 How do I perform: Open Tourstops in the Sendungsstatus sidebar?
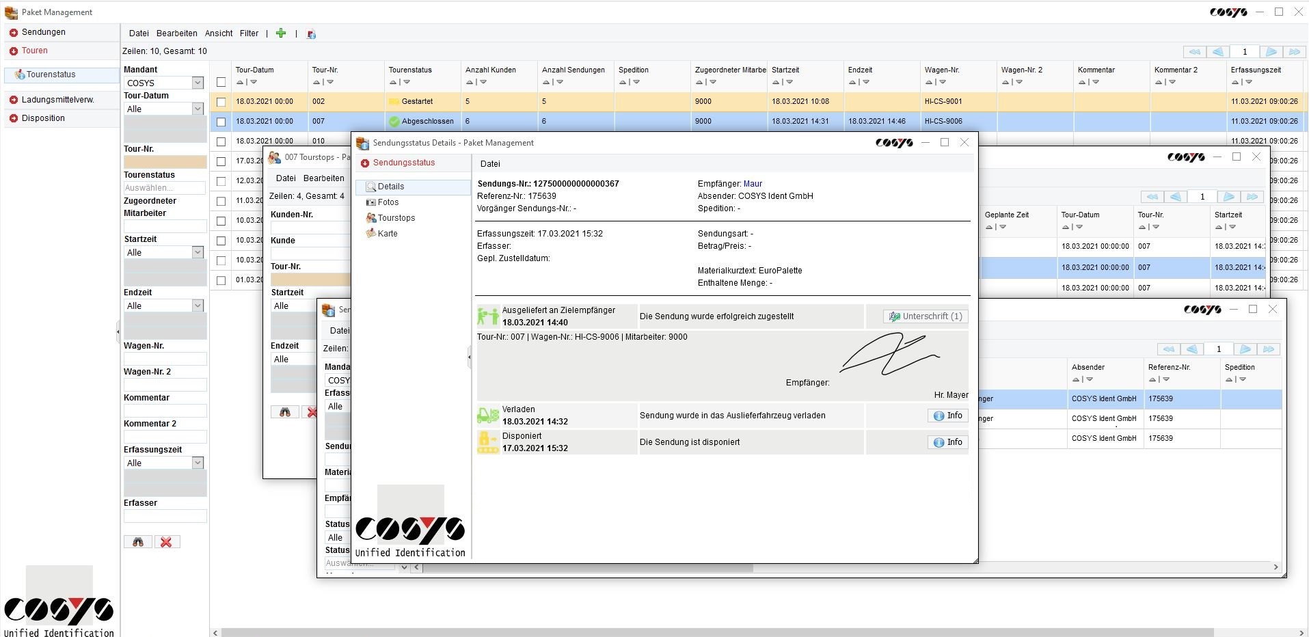(x=396, y=218)
